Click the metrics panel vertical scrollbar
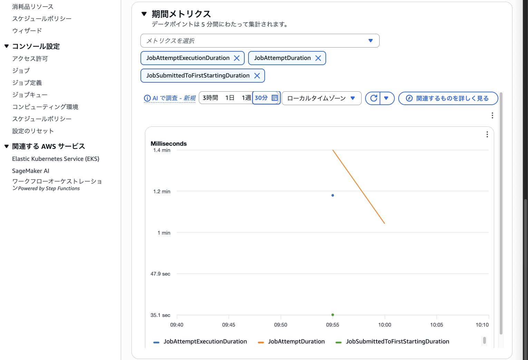528x360 pixels. coord(501,214)
